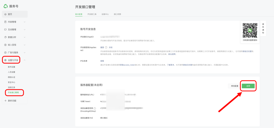Click the 广告与服务 compass icon

[5, 53]
